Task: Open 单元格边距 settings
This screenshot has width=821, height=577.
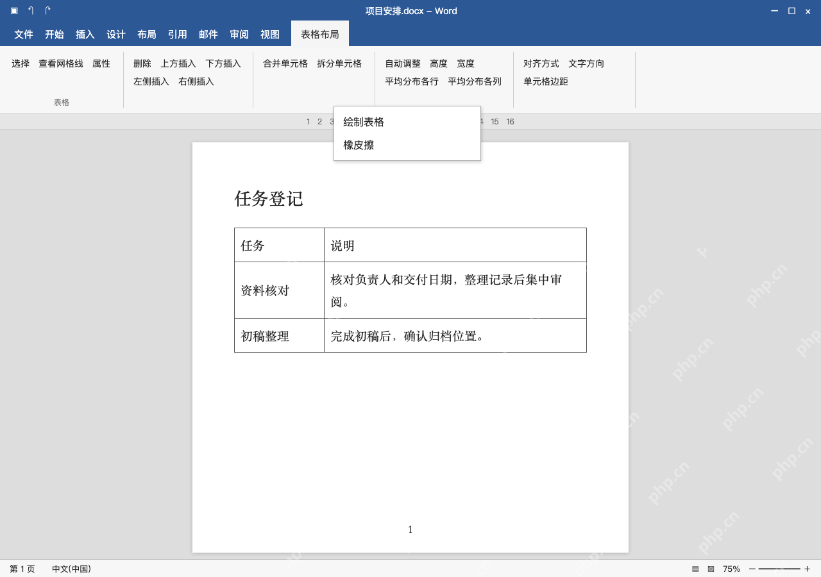Action: point(546,81)
